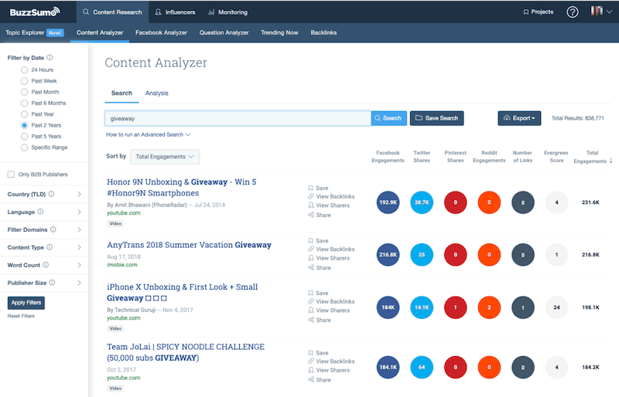The height and width of the screenshot is (397, 619).
Task: Open the help question mark icon
Action: [573, 12]
